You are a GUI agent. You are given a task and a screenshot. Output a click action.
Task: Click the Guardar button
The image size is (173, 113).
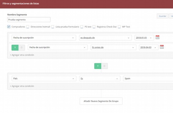(x=163, y=16)
